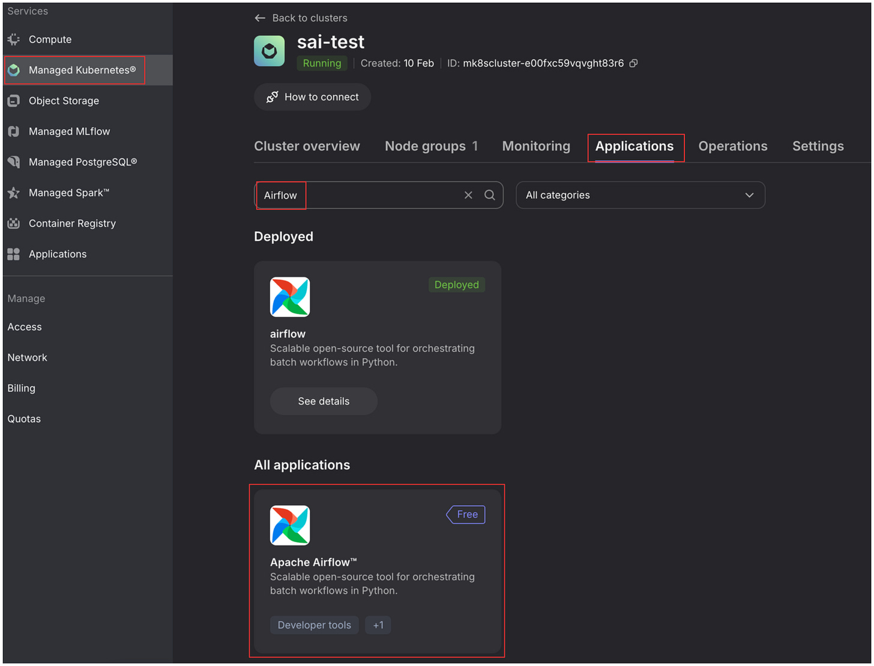The width and height of the screenshot is (874, 666).
Task: Open the Access management page
Action: [x=25, y=327]
